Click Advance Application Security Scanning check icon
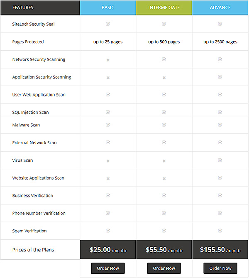The image size is (249, 278). (x=220, y=76)
